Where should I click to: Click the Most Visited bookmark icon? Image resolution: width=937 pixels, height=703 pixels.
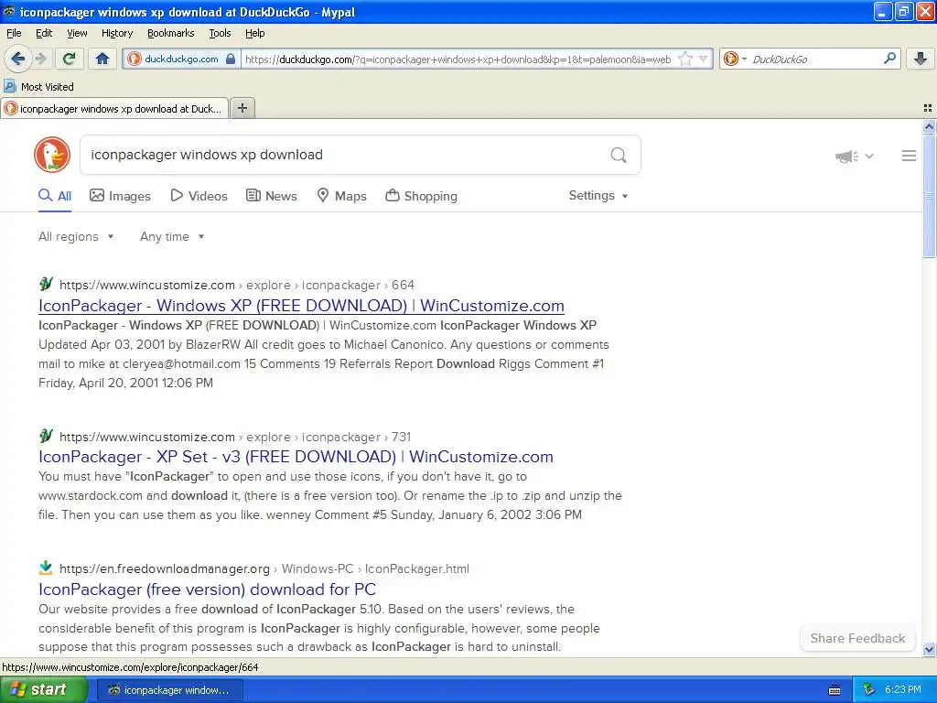[x=9, y=86]
